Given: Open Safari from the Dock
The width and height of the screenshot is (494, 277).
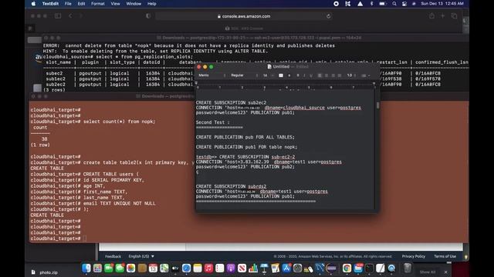Looking at the screenshot, I should click(x=187, y=269).
